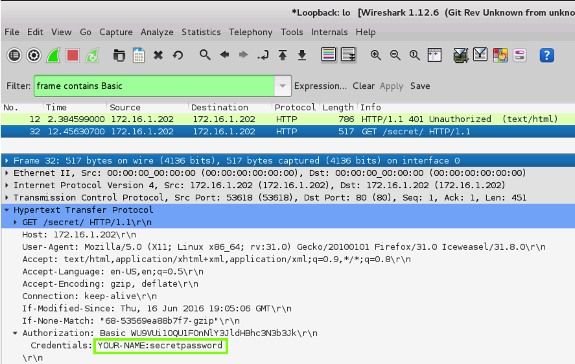Expand Transmission Control Protocol section

(x=7, y=197)
